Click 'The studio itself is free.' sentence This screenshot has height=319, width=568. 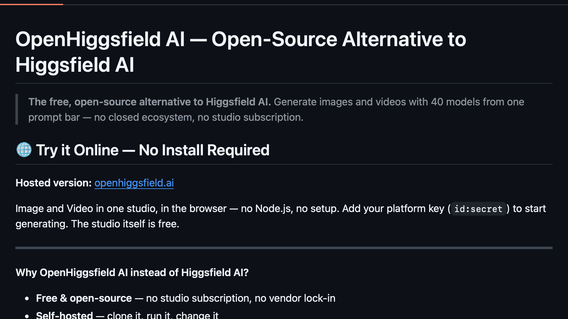(x=125, y=224)
